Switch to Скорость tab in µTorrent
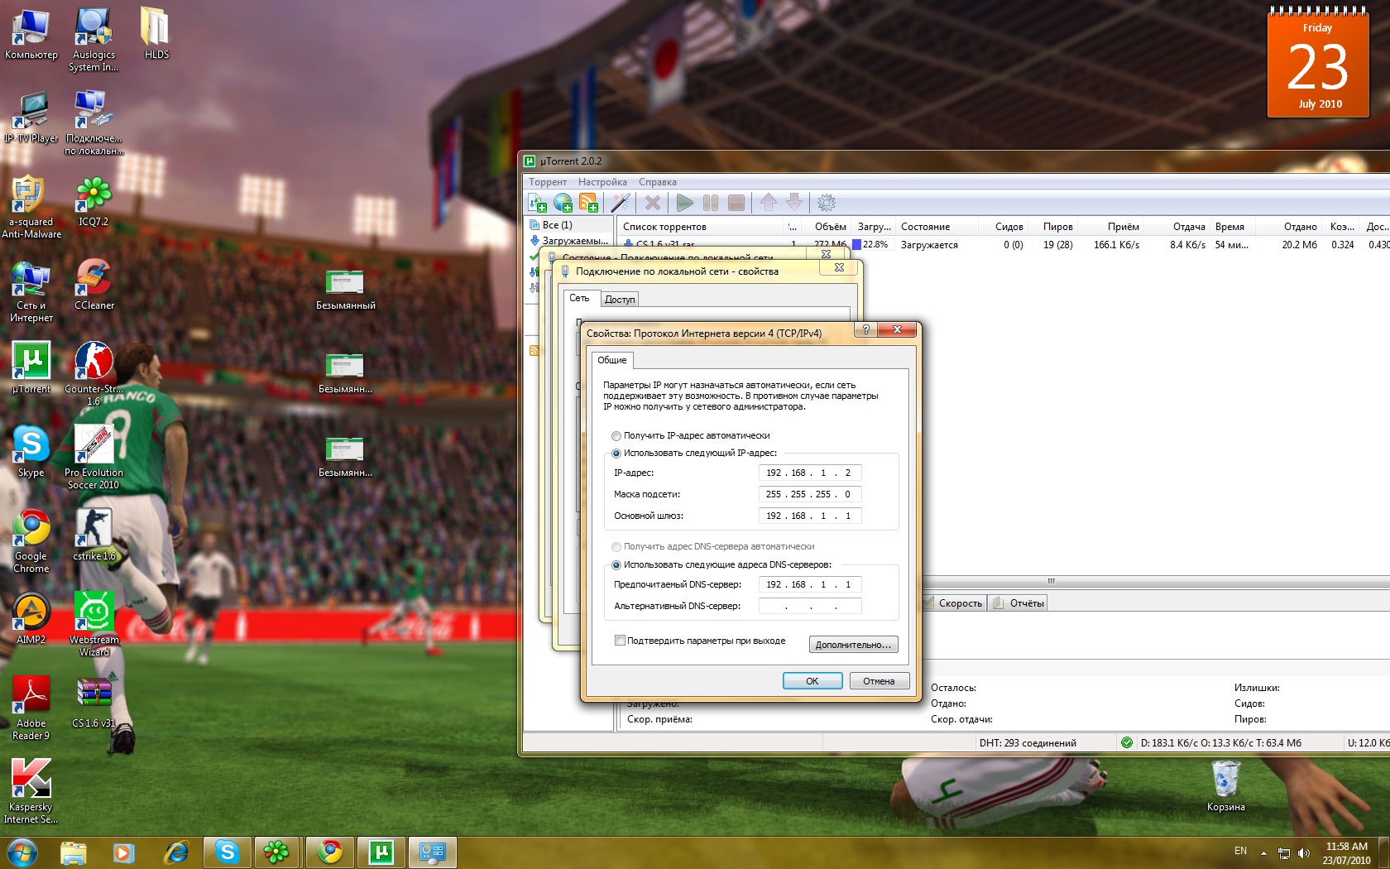 954,603
